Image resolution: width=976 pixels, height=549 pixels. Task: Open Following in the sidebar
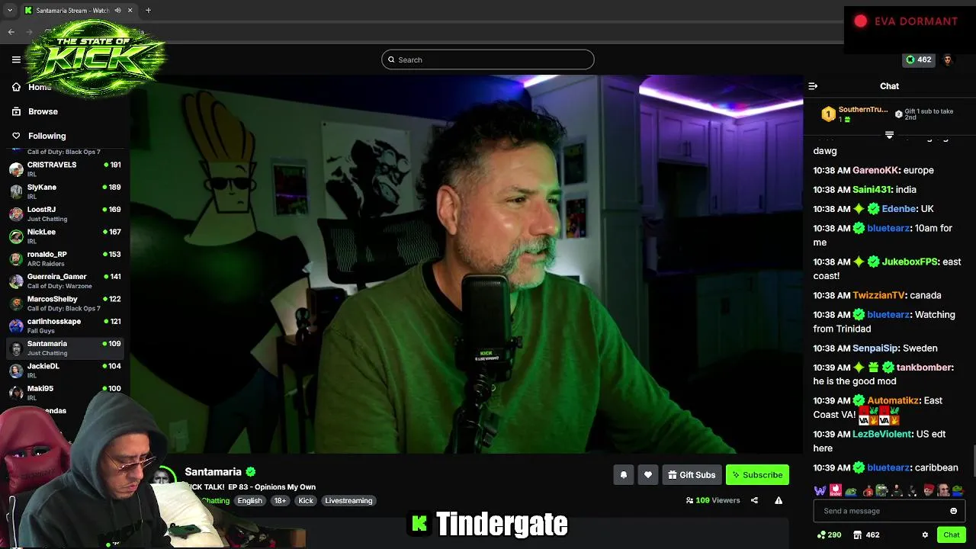point(47,136)
